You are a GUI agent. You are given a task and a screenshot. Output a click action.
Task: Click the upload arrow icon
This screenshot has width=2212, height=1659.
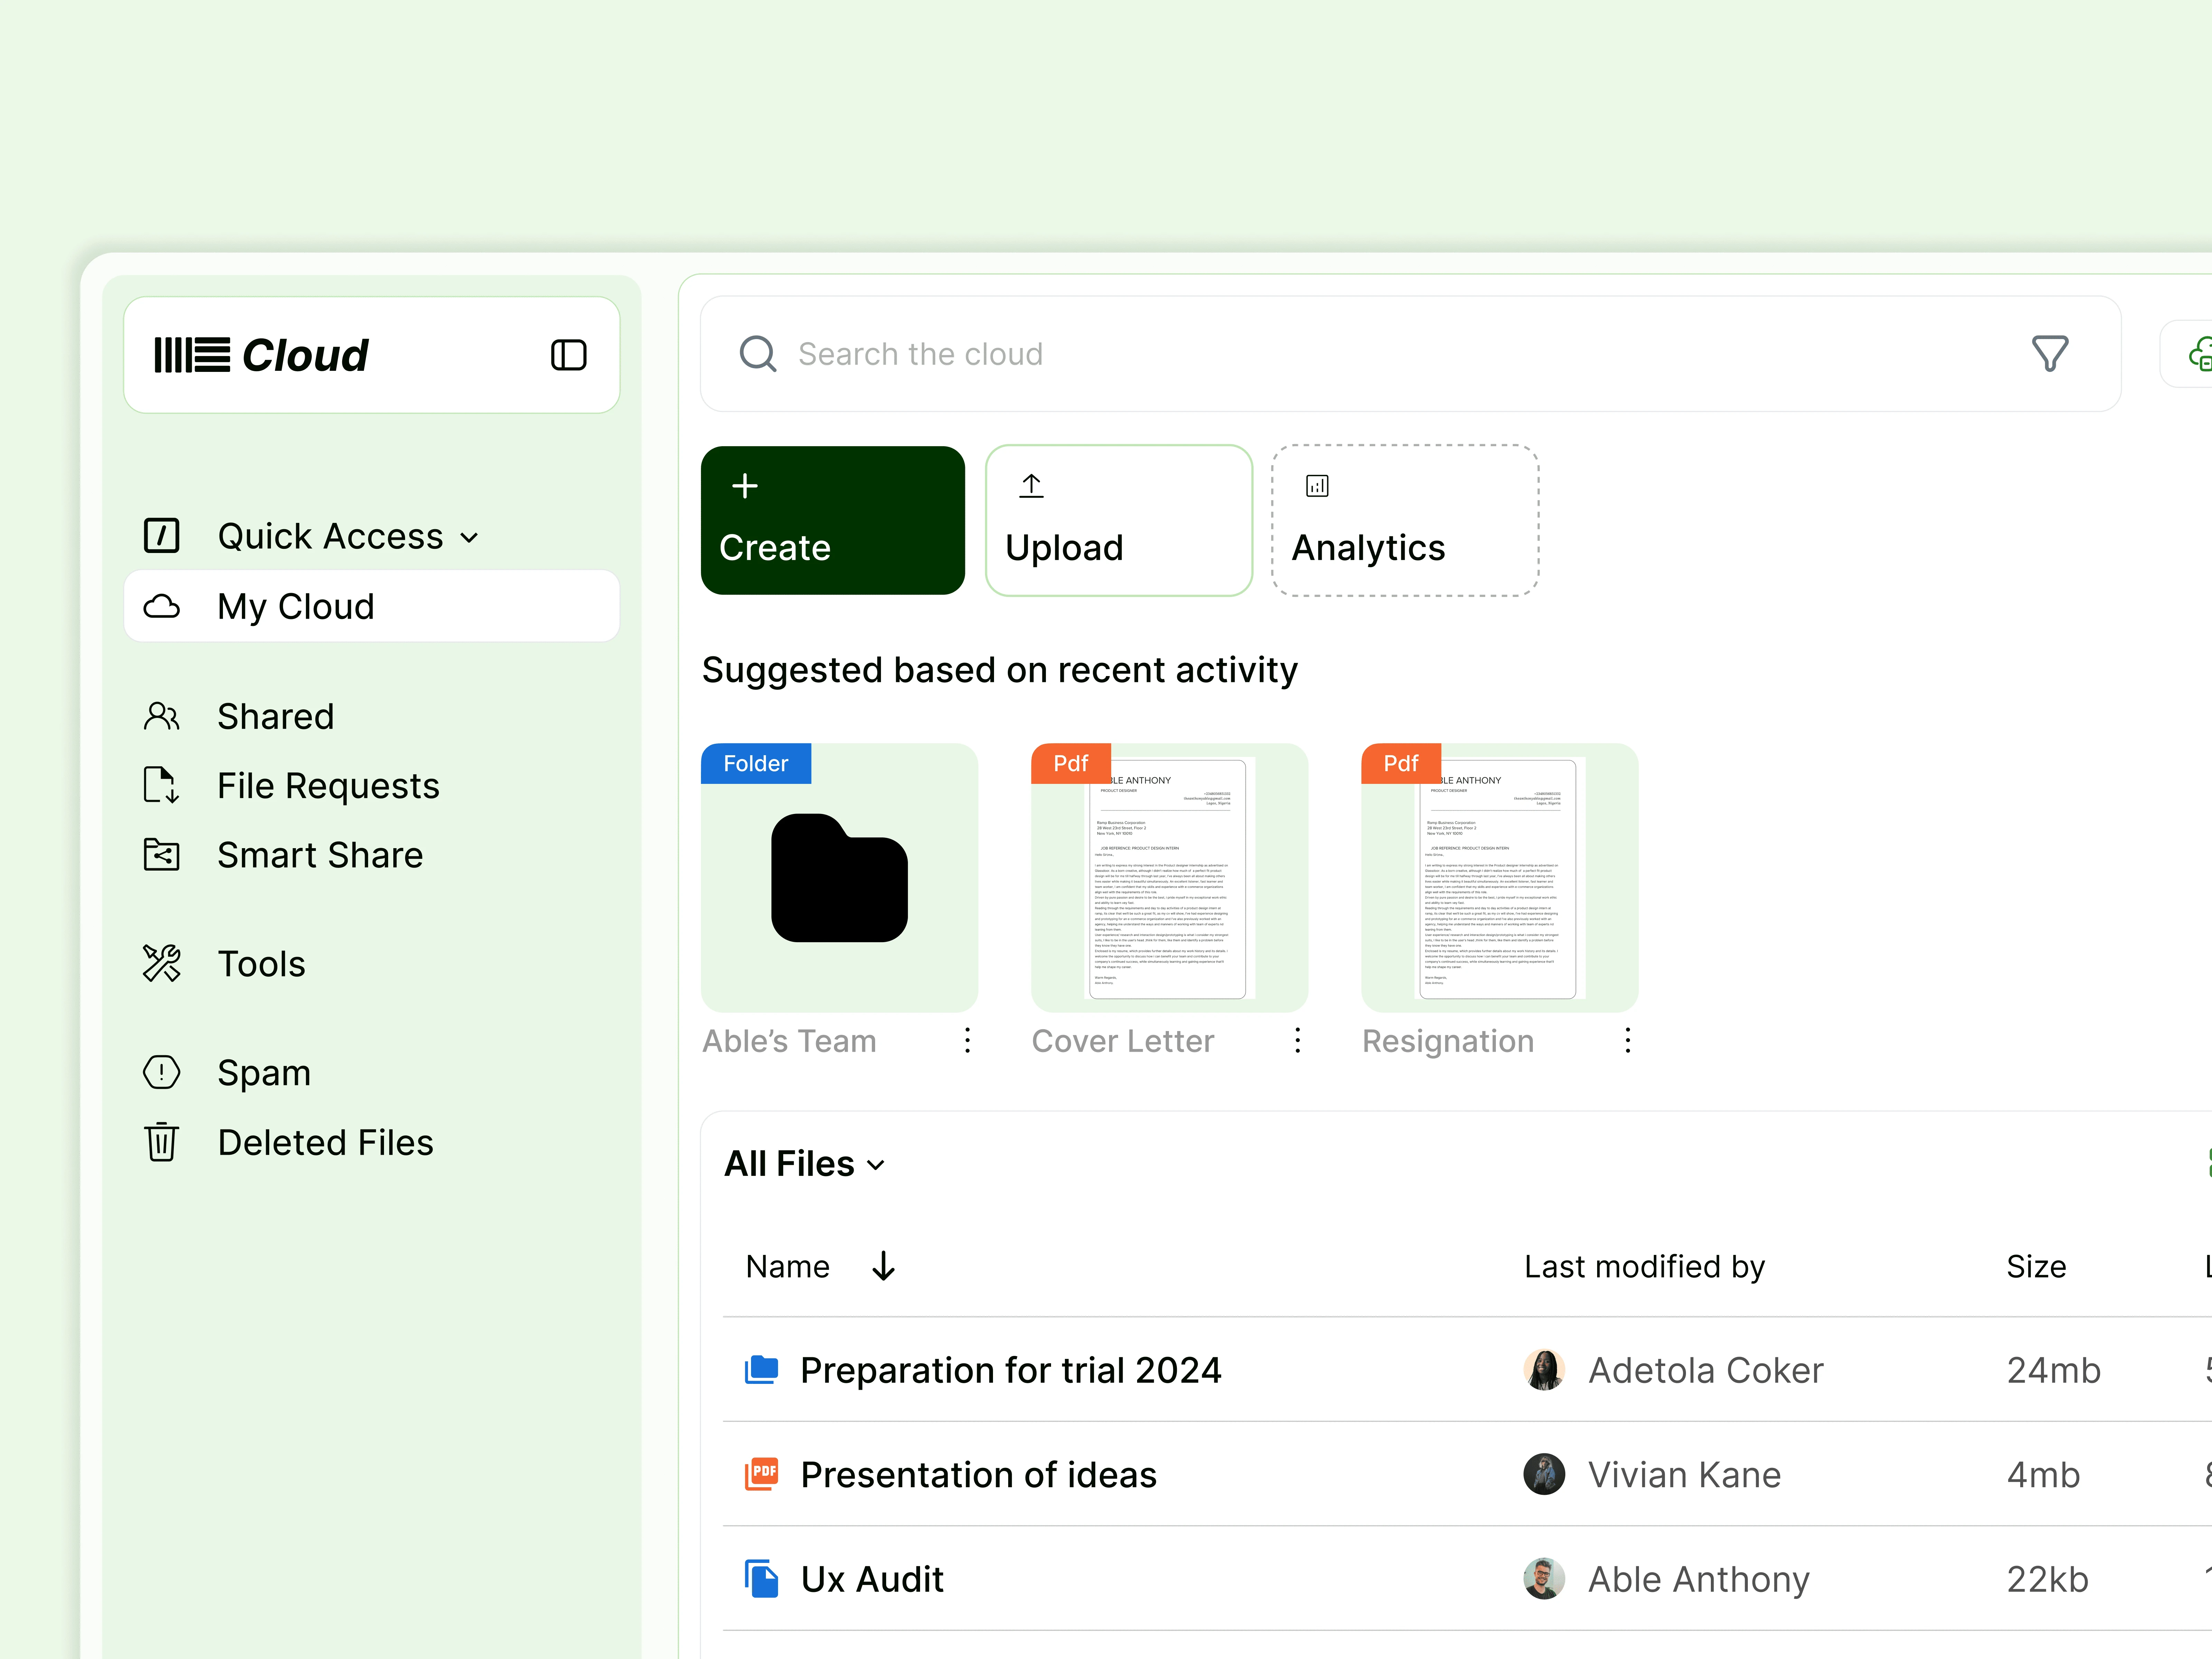[x=1031, y=486]
